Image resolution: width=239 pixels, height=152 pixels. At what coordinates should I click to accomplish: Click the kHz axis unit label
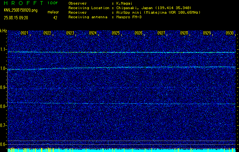(3, 31)
